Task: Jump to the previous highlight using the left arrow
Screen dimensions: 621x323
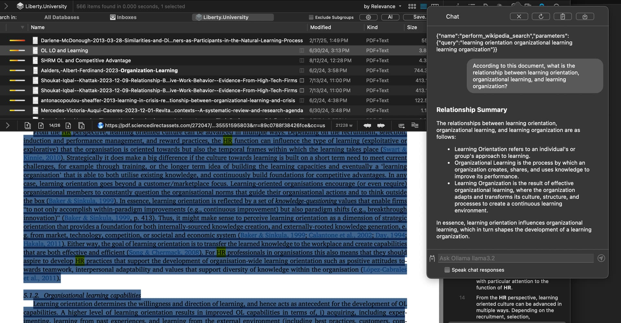Action: [x=367, y=125]
